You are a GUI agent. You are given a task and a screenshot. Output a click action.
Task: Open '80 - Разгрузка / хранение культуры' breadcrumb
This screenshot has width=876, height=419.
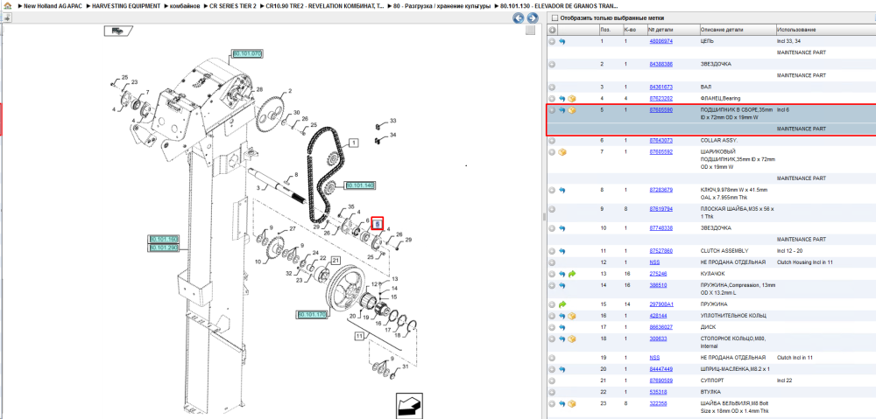pos(442,5)
